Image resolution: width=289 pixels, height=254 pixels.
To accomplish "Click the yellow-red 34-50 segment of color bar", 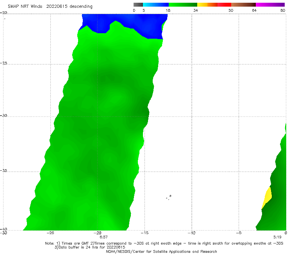I will (x=214, y=5).
